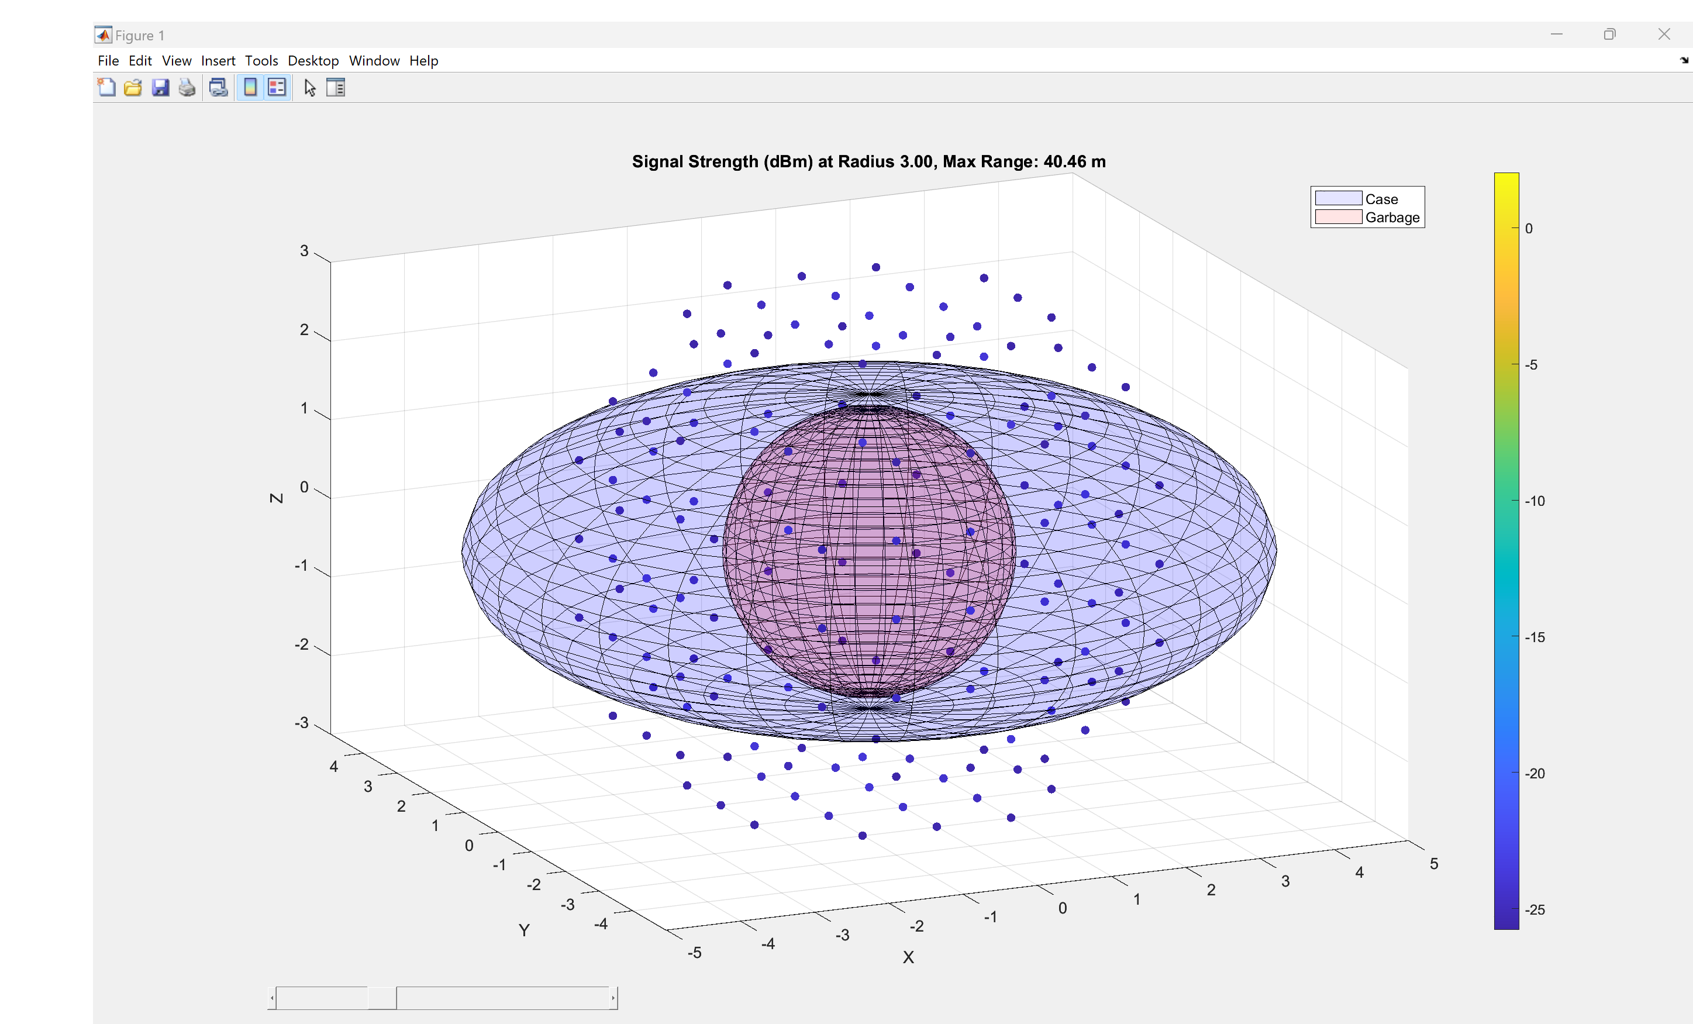The width and height of the screenshot is (1693, 1024).
Task: Open the Desktop menu
Action: click(313, 60)
